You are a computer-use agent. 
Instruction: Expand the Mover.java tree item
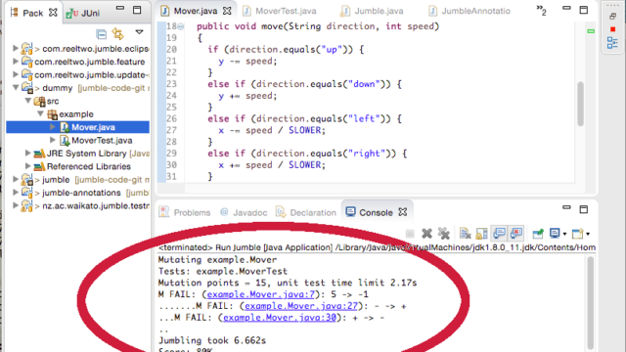tap(52, 127)
